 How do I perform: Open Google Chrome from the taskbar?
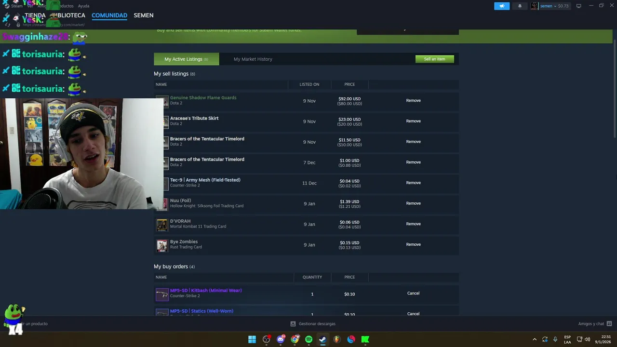tap(295, 339)
